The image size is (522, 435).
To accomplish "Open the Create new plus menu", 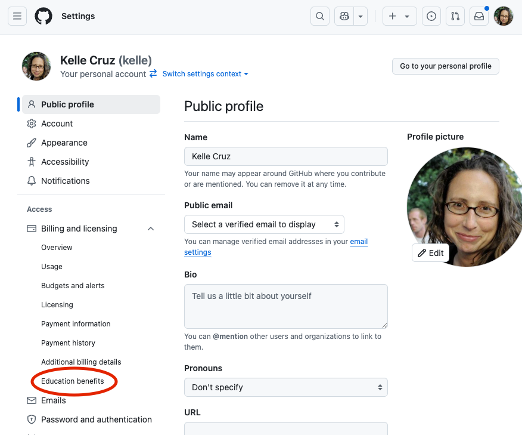I will pyautogui.click(x=399, y=16).
